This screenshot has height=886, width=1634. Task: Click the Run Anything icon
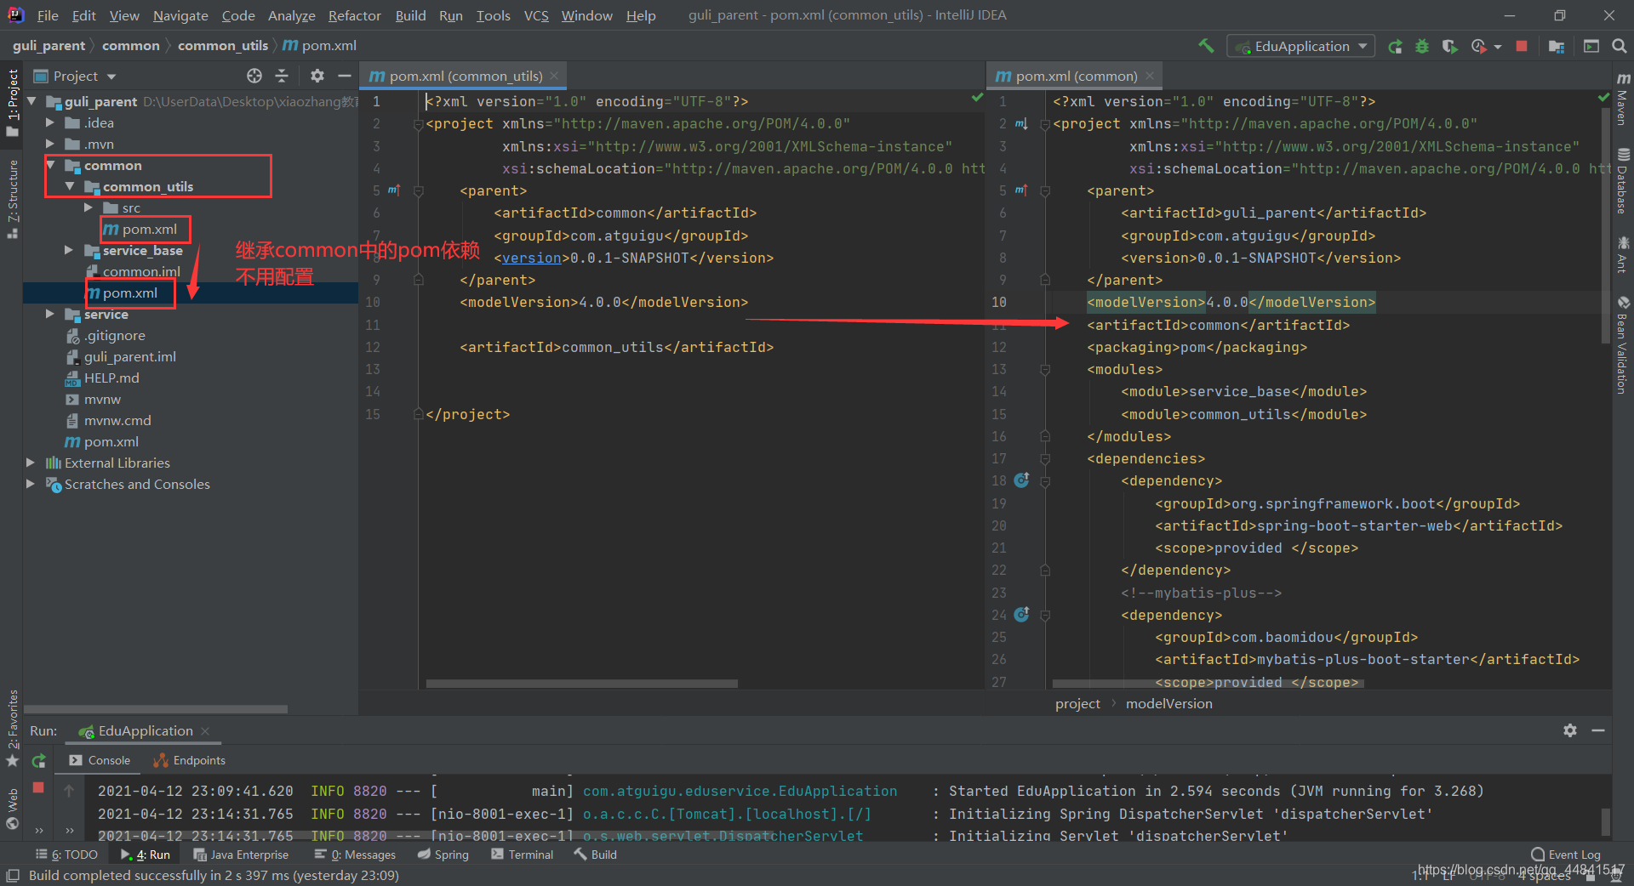(1591, 46)
